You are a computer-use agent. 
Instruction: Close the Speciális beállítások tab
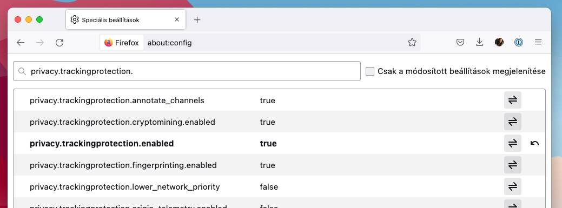[177, 19]
